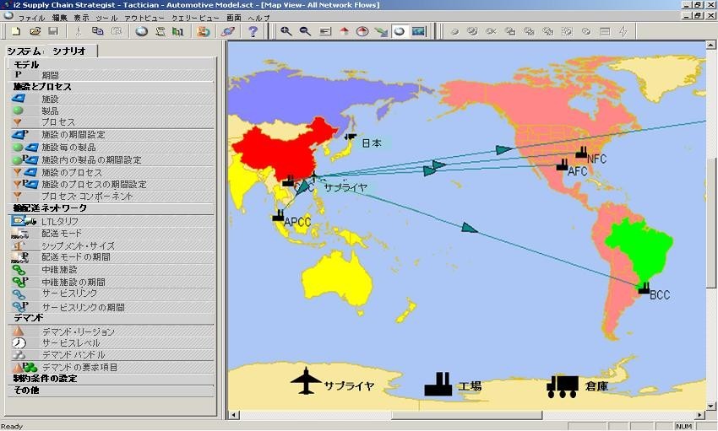Open the ファイル menu
The width and height of the screenshot is (718, 431).
(32, 17)
